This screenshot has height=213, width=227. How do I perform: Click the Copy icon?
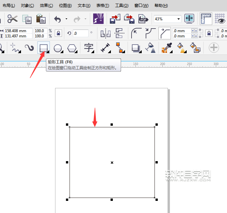[x=27, y=19]
